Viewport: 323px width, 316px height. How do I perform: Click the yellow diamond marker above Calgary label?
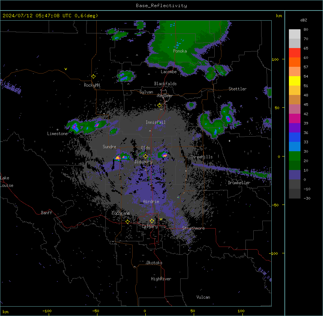[152, 221]
